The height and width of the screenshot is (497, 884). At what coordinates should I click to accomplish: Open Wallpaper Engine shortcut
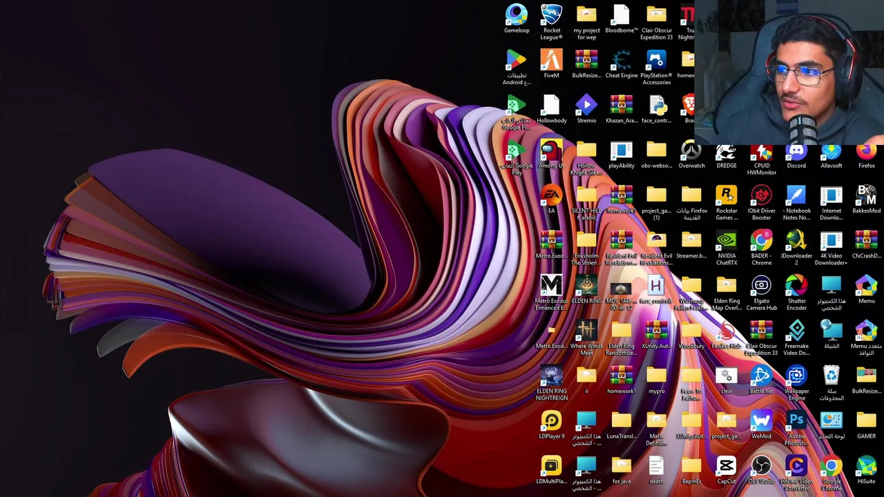point(796,383)
